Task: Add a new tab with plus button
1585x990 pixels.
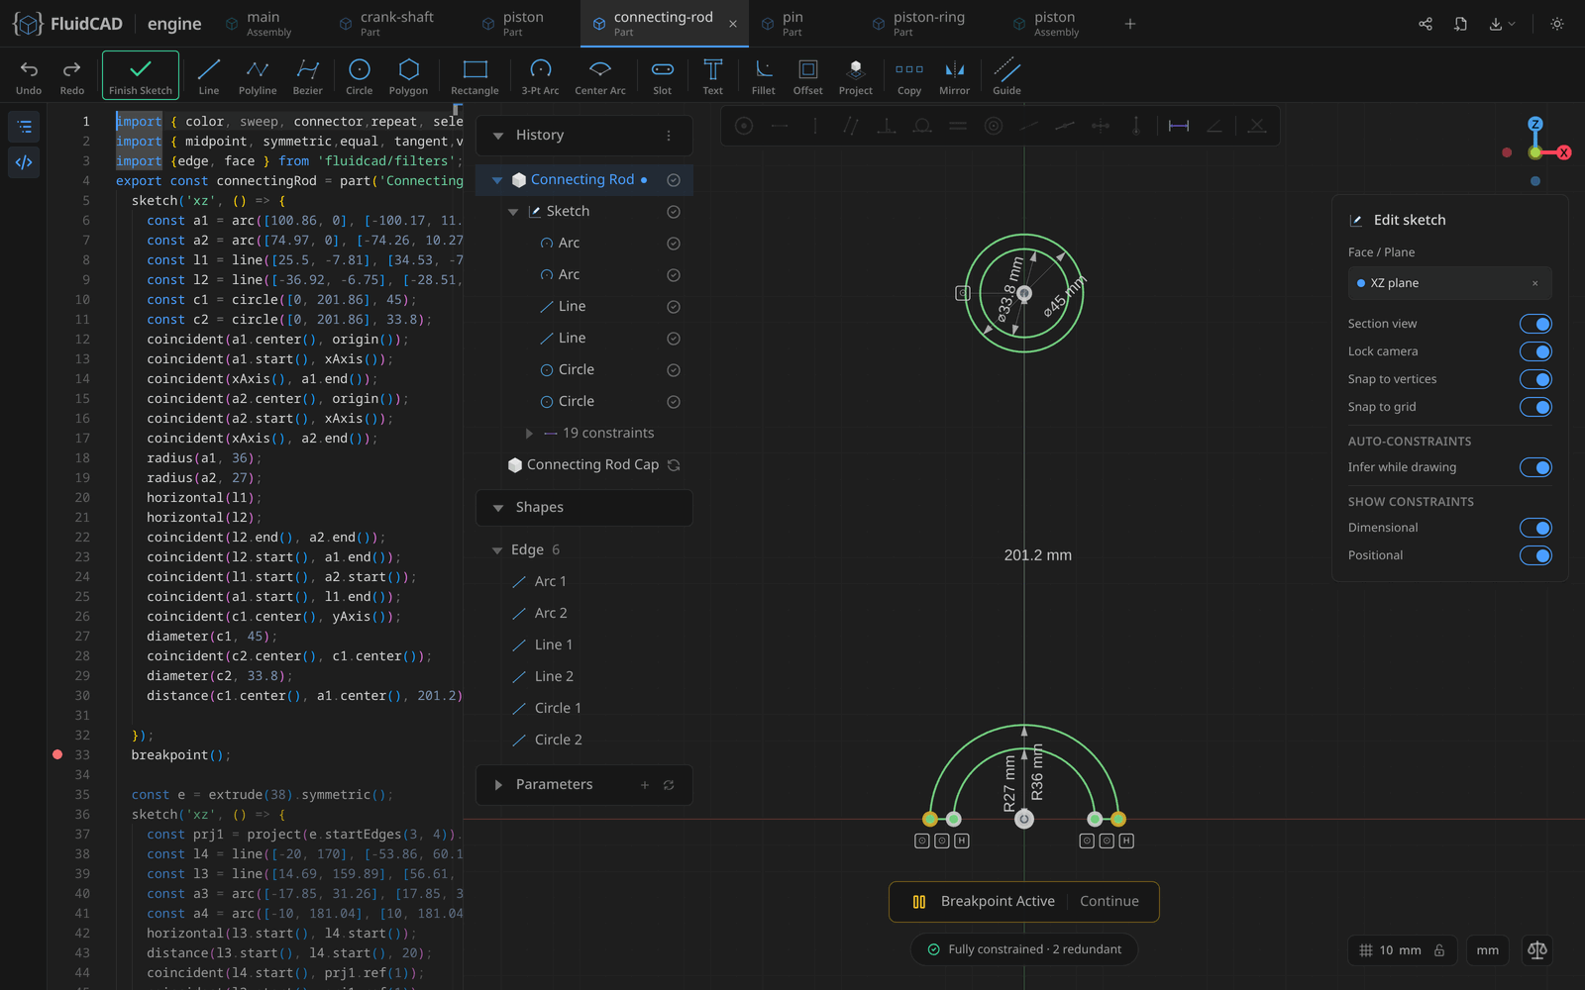Action: tap(1130, 24)
